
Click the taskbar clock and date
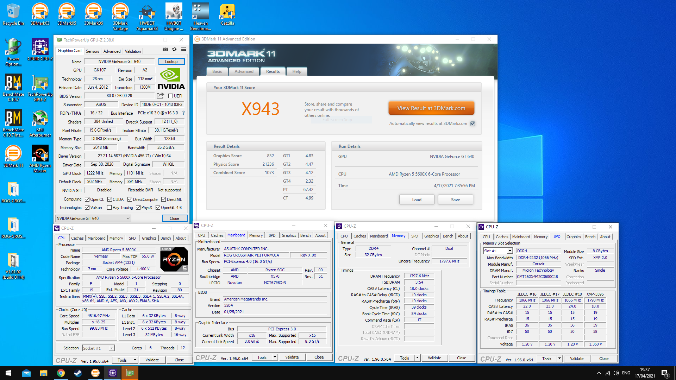click(645, 373)
